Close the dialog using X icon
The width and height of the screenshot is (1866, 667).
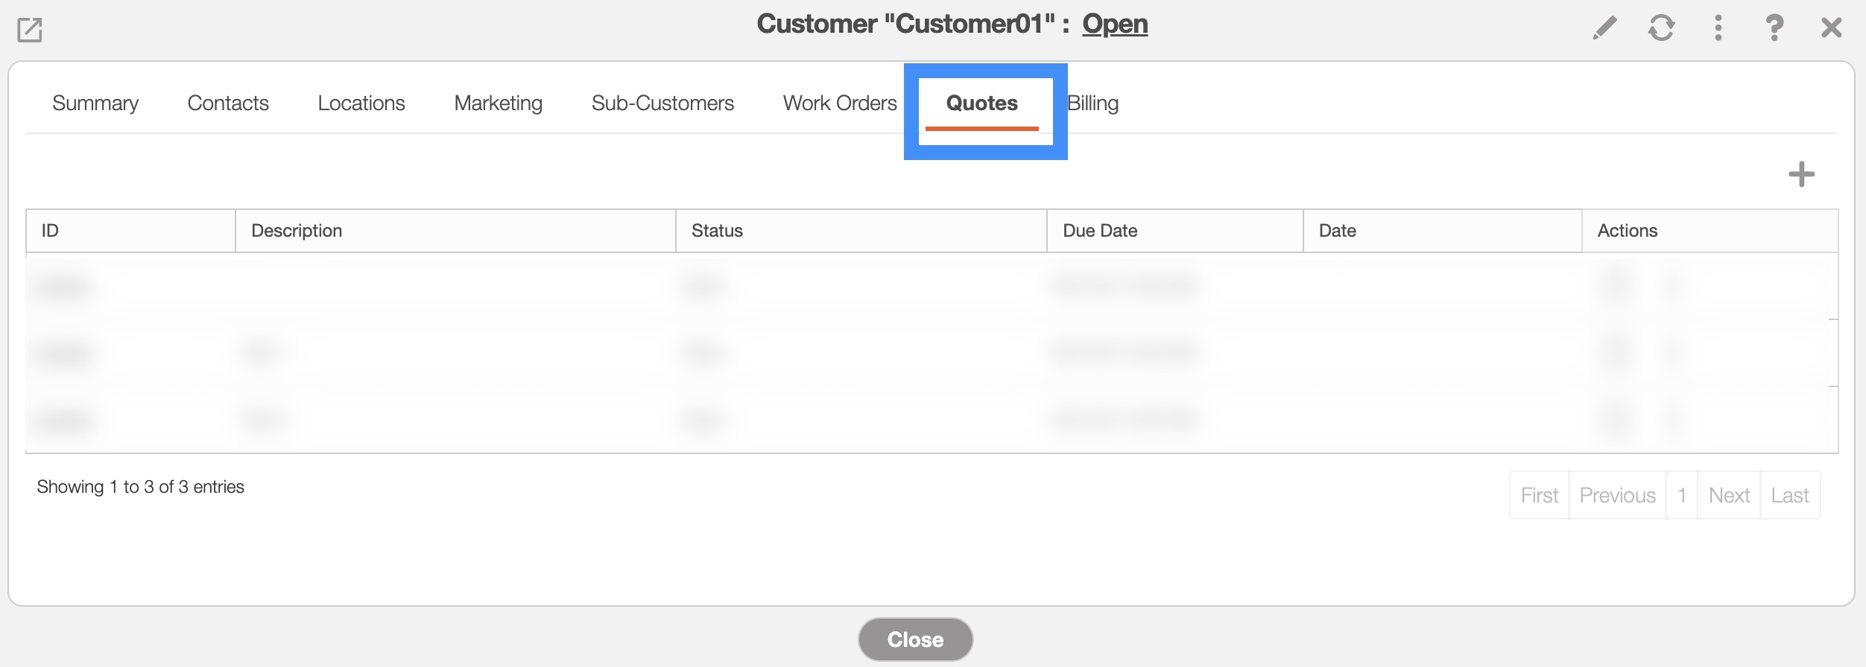[1831, 28]
